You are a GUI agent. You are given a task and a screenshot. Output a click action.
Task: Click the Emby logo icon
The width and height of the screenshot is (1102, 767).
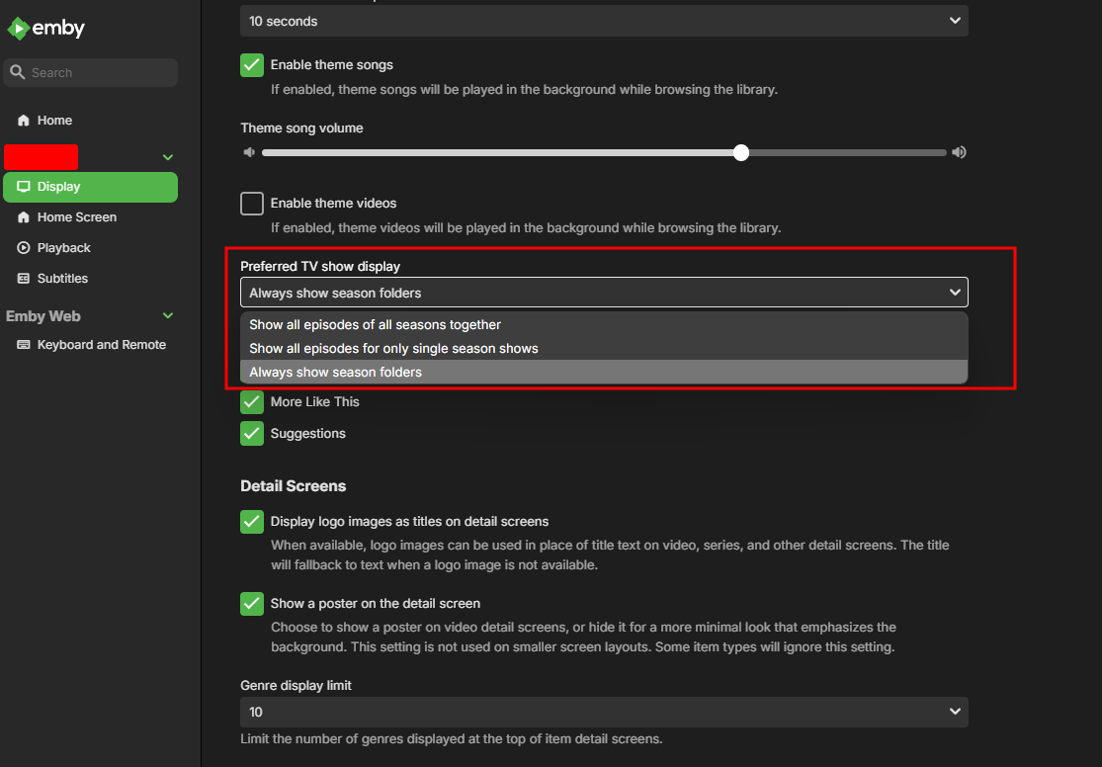click(18, 29)
